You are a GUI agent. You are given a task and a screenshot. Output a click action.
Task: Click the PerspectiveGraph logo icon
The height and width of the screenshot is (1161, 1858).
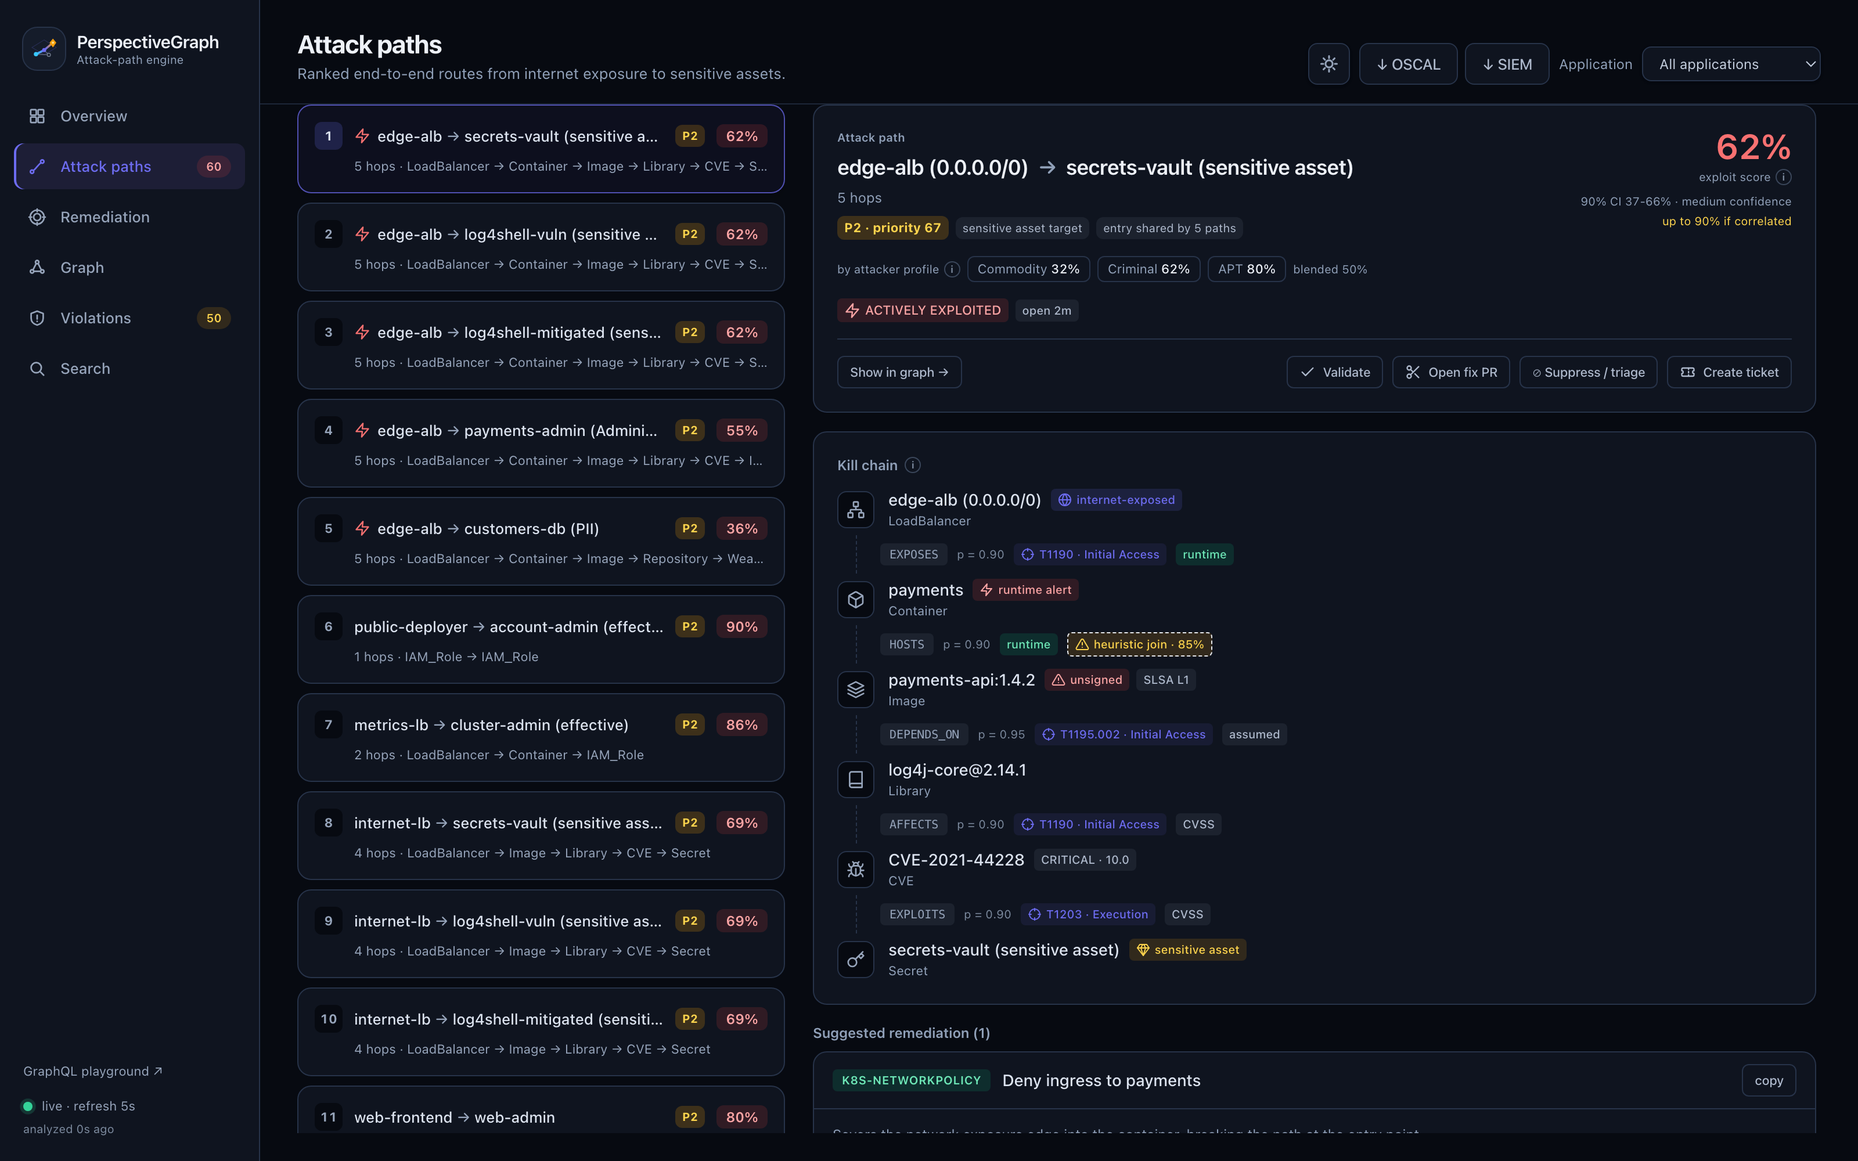click(x=44, y=49)
